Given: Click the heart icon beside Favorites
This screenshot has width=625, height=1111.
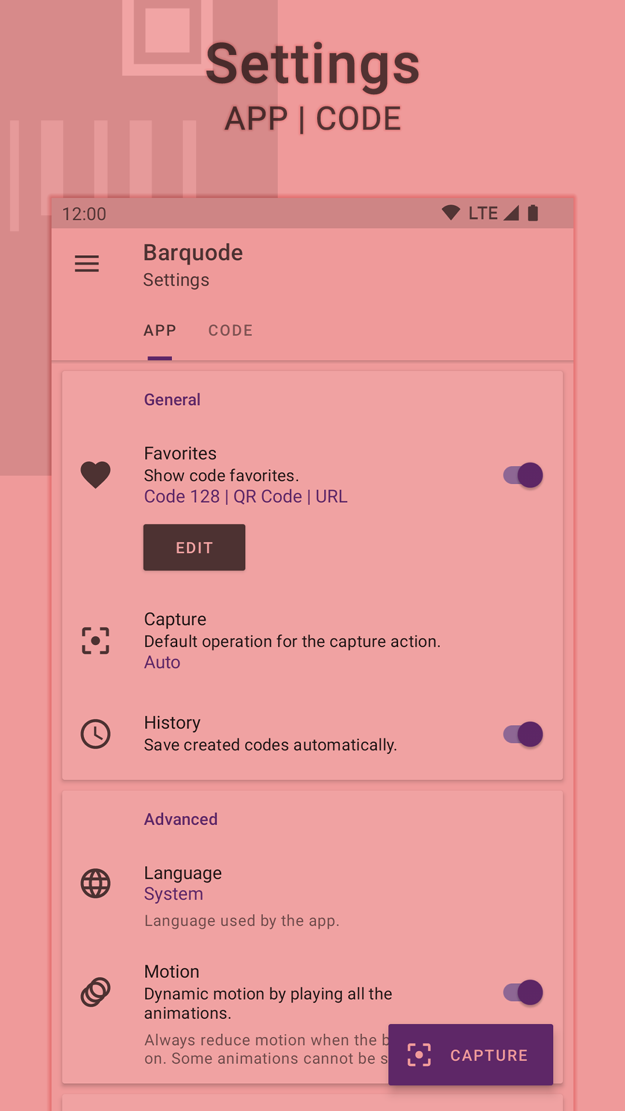Looking at the screenshot, I should click(95, 474).
